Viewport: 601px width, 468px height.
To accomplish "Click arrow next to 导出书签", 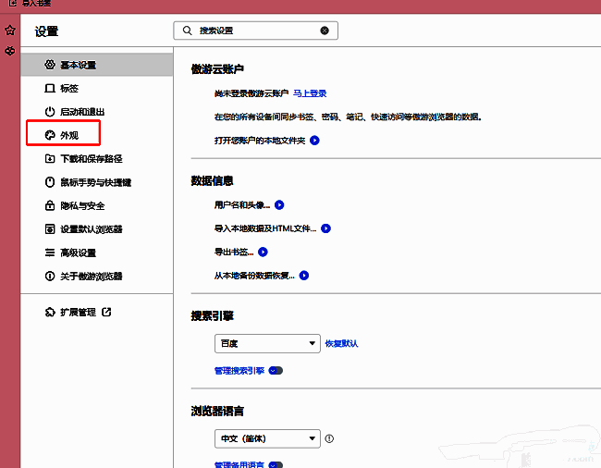I will [263, 252].
